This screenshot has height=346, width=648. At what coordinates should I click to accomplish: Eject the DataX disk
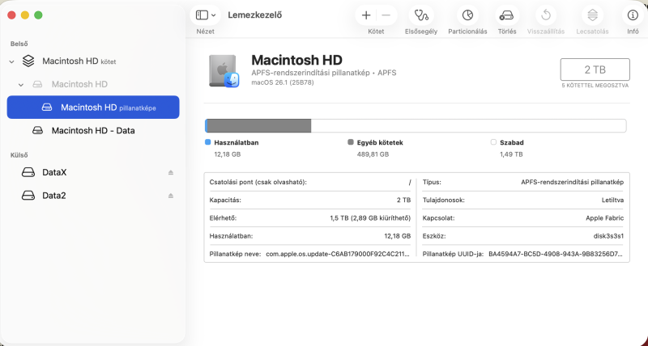point(171,172)
